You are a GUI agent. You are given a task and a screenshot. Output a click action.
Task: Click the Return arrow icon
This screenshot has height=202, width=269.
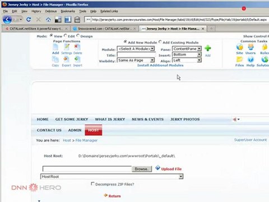(105, 195)
